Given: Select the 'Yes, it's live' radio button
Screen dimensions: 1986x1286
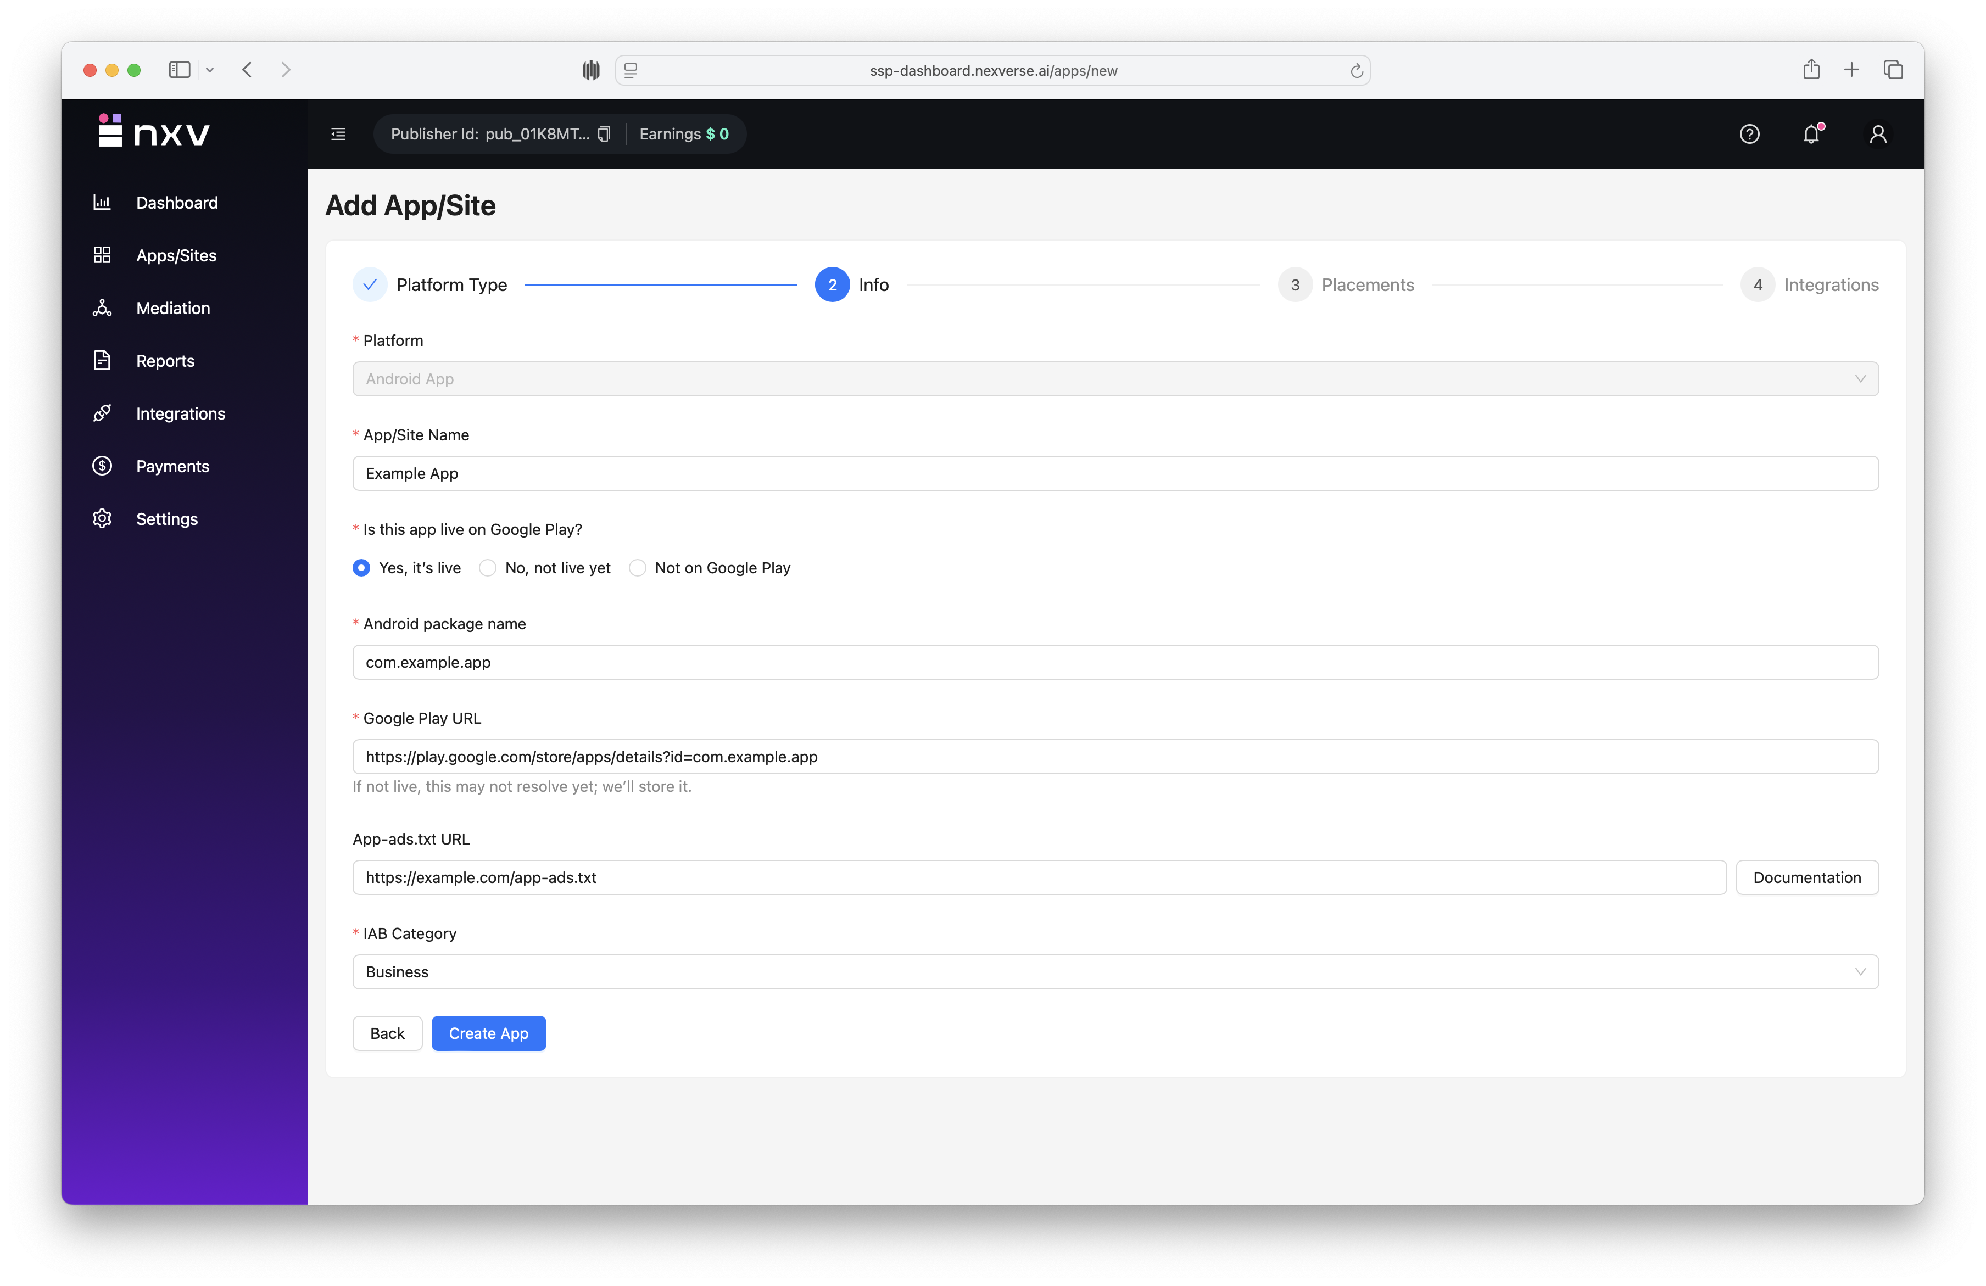Looking at the screenshot, I should pos(361,567).
